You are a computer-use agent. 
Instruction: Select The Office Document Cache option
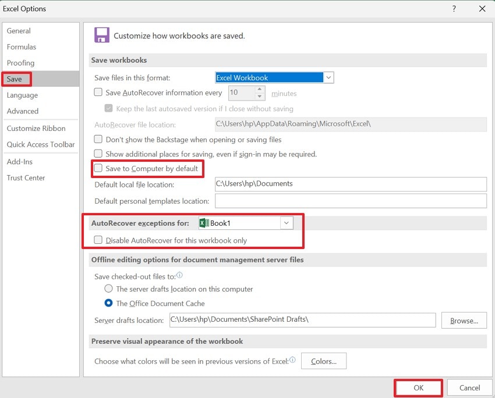coord(108,303)
